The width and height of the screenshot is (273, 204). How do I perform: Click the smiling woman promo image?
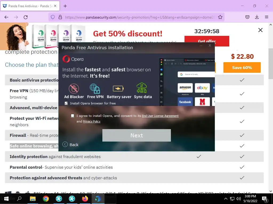14,36
